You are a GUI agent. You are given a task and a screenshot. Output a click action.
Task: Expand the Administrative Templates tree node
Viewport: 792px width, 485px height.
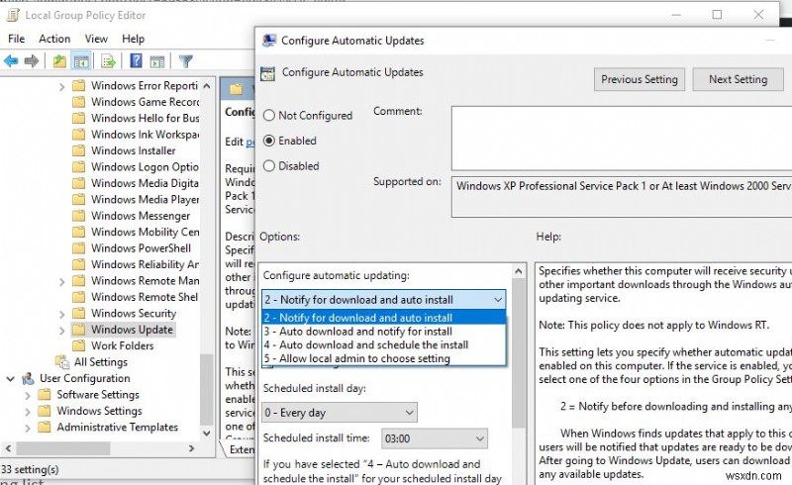click(x=28, y=428)
